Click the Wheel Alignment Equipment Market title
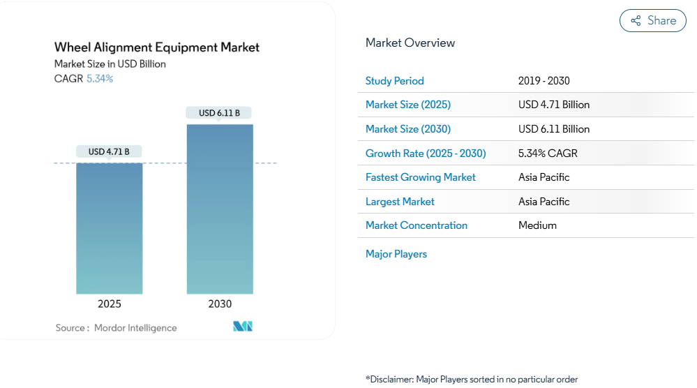 (157, 47)
